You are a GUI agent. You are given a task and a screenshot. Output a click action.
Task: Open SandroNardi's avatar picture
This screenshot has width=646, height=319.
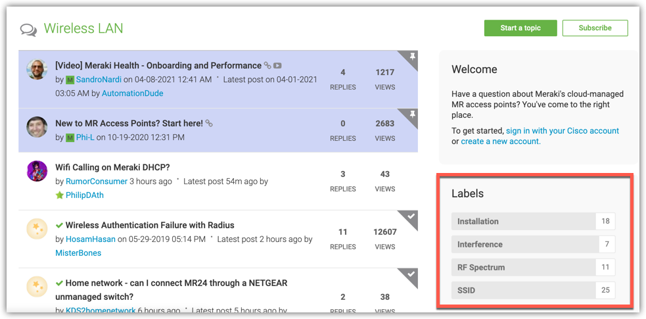pos(37,69)
